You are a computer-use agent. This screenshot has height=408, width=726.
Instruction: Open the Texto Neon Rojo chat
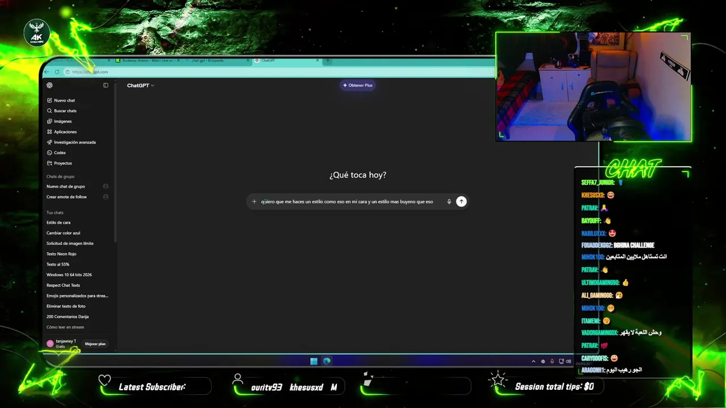tap(61, 254)
